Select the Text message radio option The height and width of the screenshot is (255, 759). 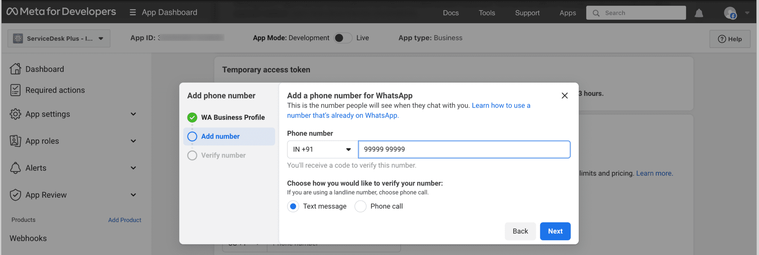click(x=293, y=206)
